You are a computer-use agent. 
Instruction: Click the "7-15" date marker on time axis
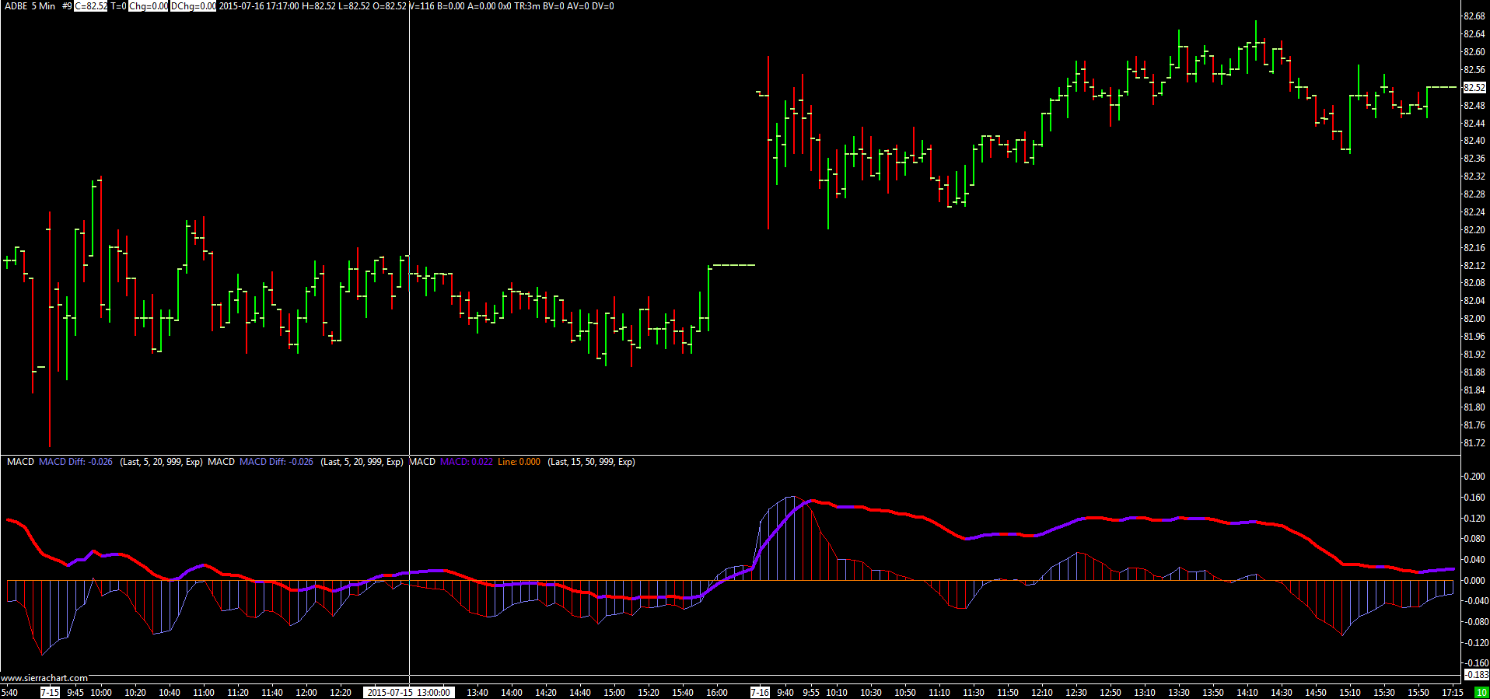click(50, 693)
